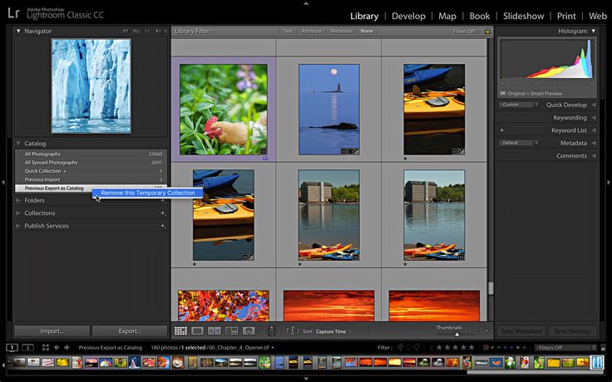Select the Painter spray can tool
The width and height of the screenshot is (612, 382).
click(272, 331)
